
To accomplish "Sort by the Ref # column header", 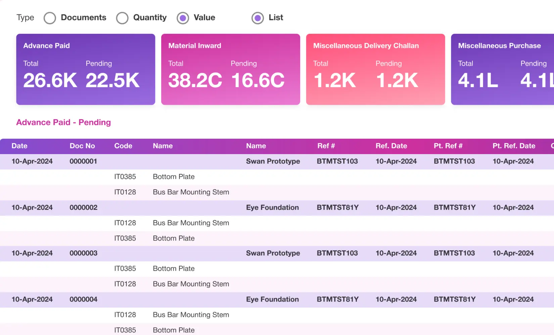I will tap(326, 146).
